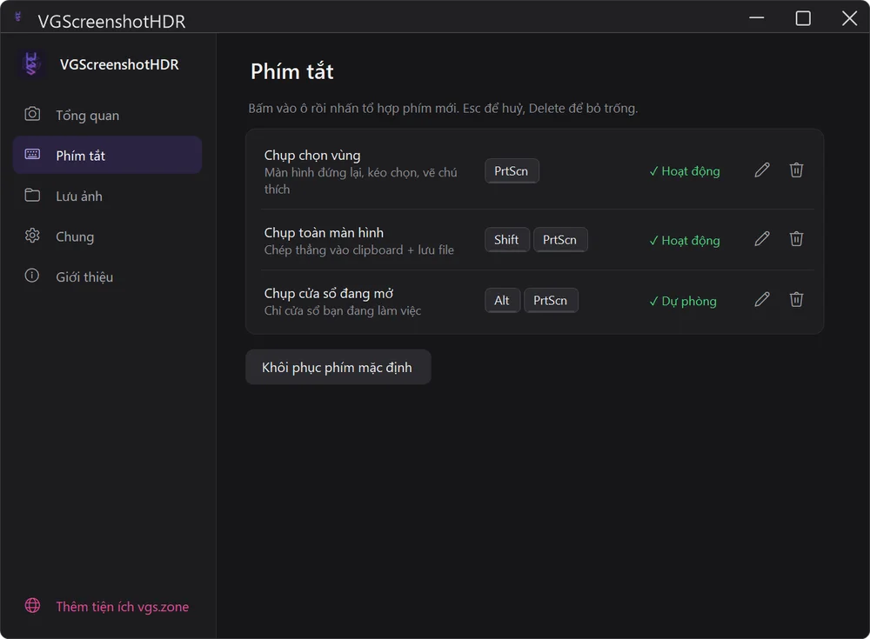Click the Chụp chọn vùng row title
This screenshot has width=870, height=639.
click(x=312, y=156)
